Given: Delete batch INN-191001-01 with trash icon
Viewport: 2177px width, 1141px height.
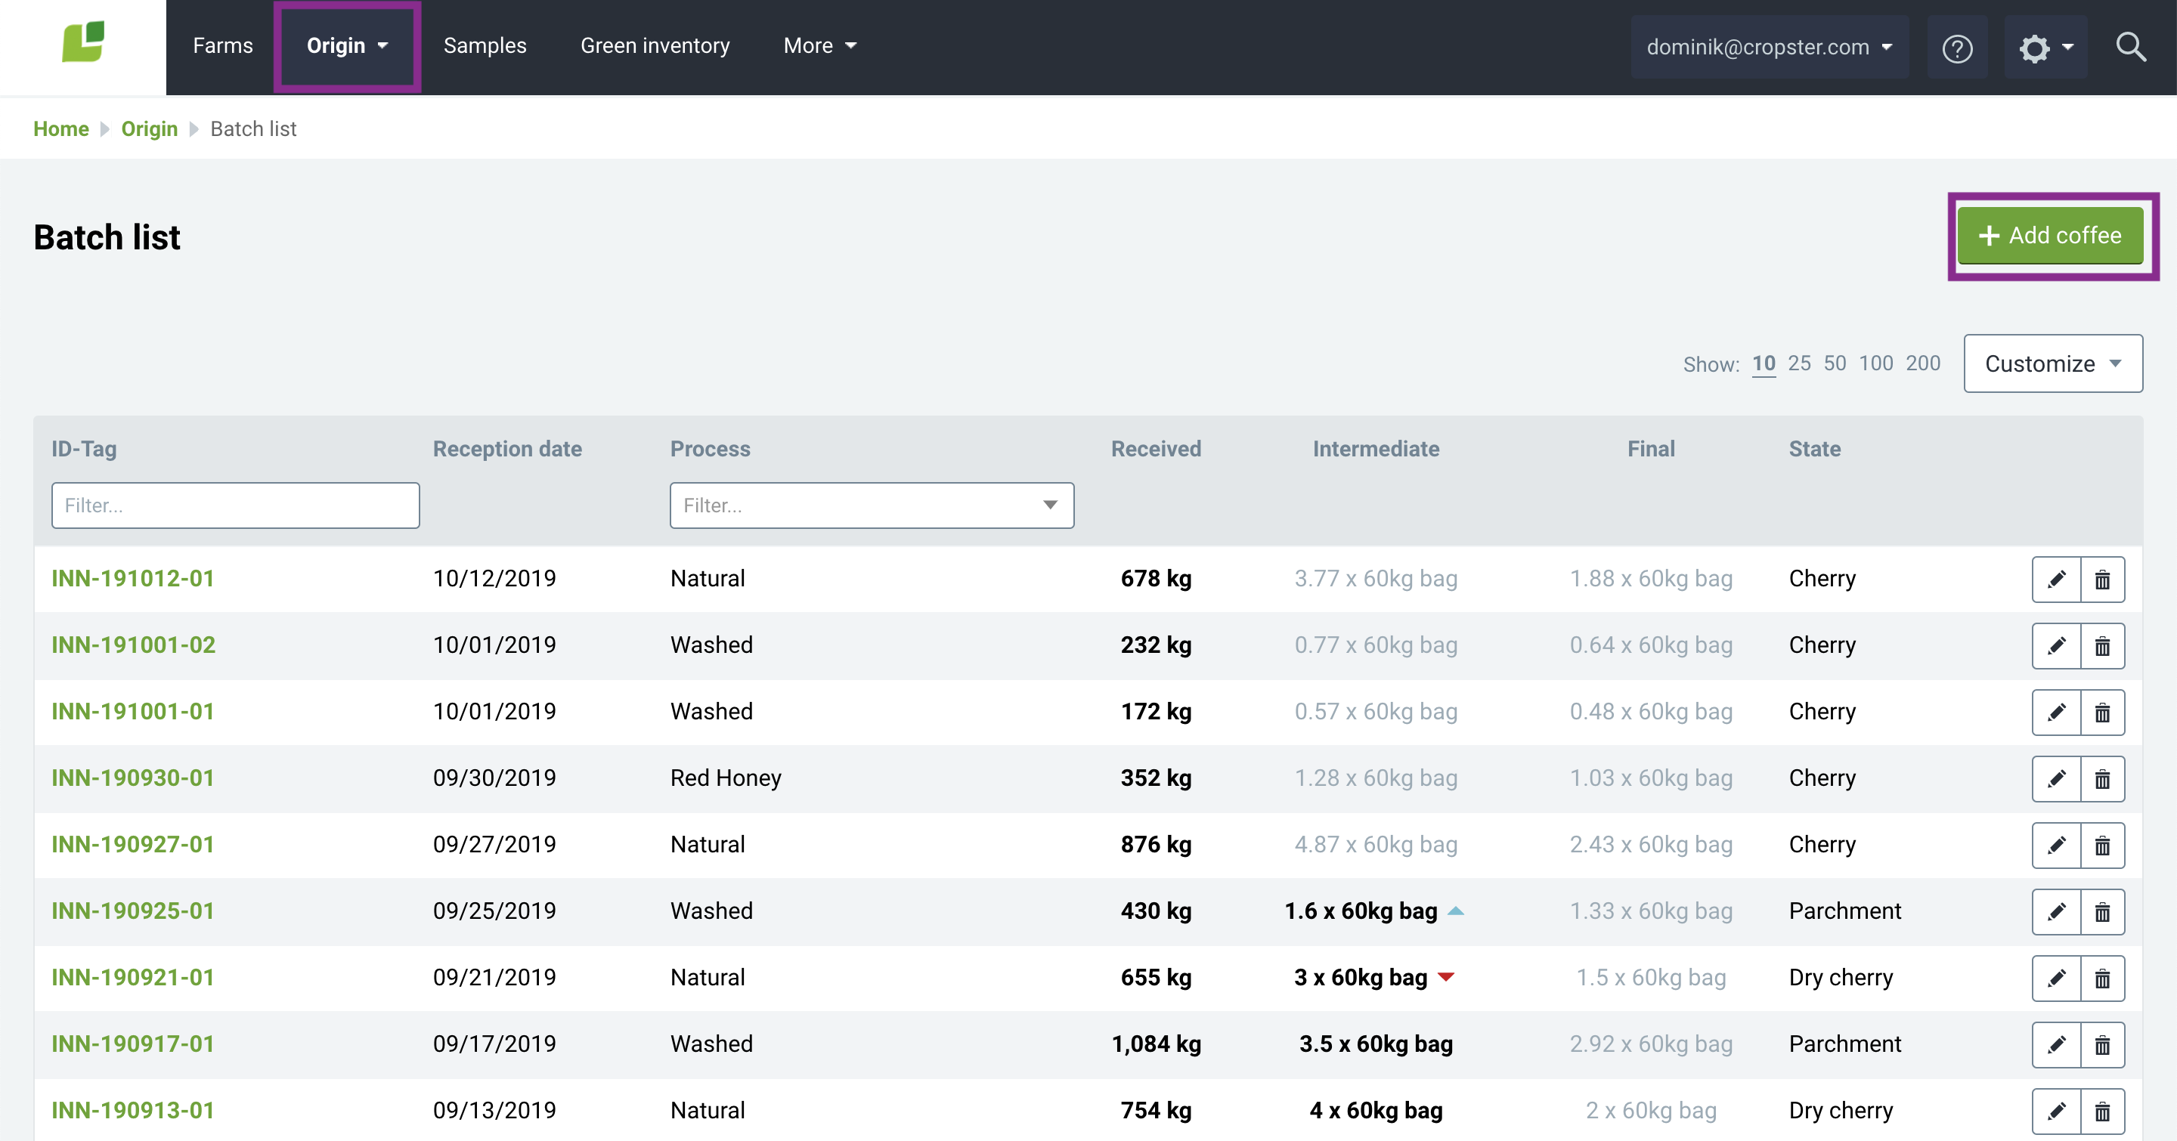Looking at the screenshot, I should 2103,713.
